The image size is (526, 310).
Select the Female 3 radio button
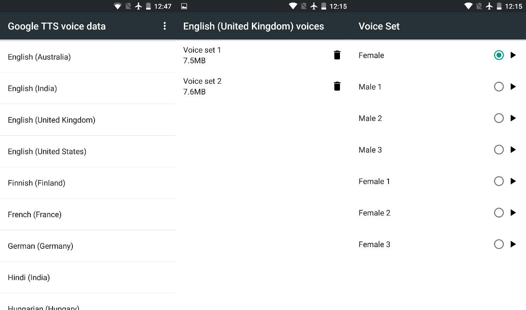(499, 244)
